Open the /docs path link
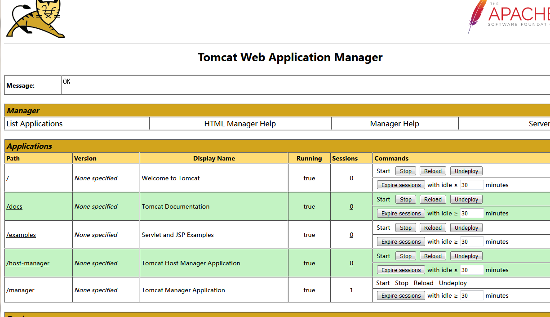Screen dimensions: 550x317 pos(14,206)
